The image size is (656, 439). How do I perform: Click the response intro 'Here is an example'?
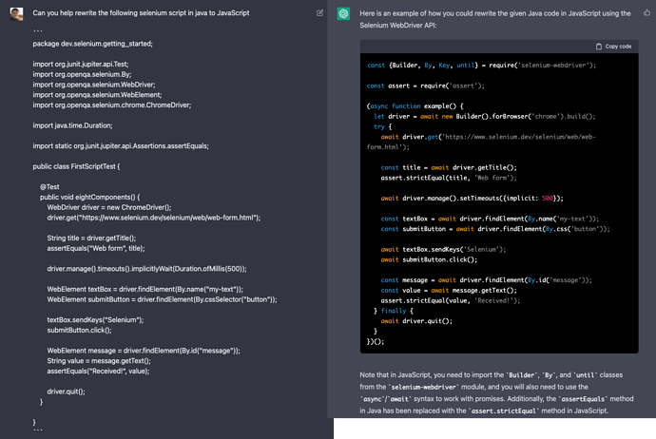tap(495, 19)
